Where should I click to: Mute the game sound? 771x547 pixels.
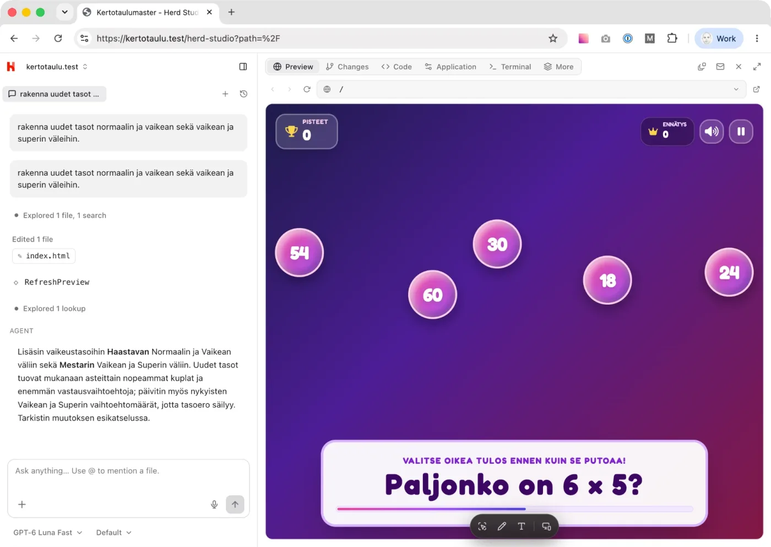[712, 132]
